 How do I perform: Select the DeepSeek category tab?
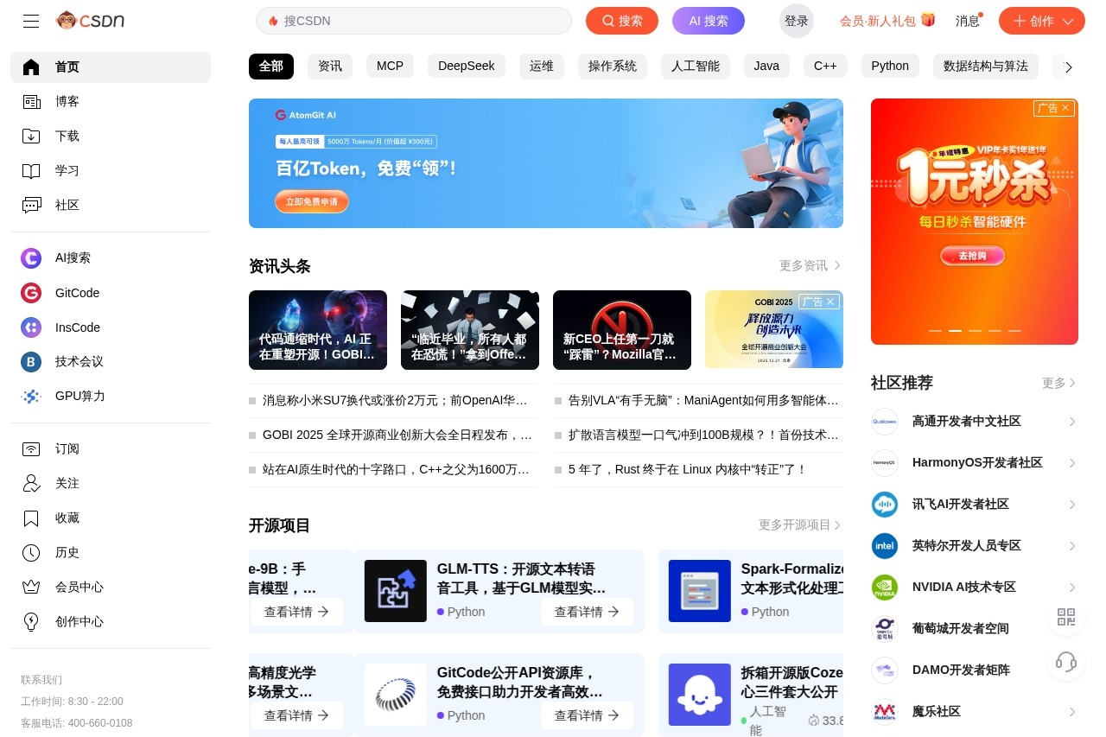click(x=466, y=66)
